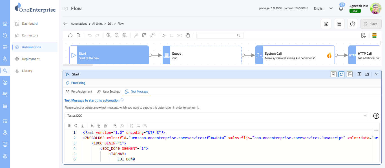Screen dimensions: 385x168
Task: Click the flow canvas search field
Action: tap(217, 35)
